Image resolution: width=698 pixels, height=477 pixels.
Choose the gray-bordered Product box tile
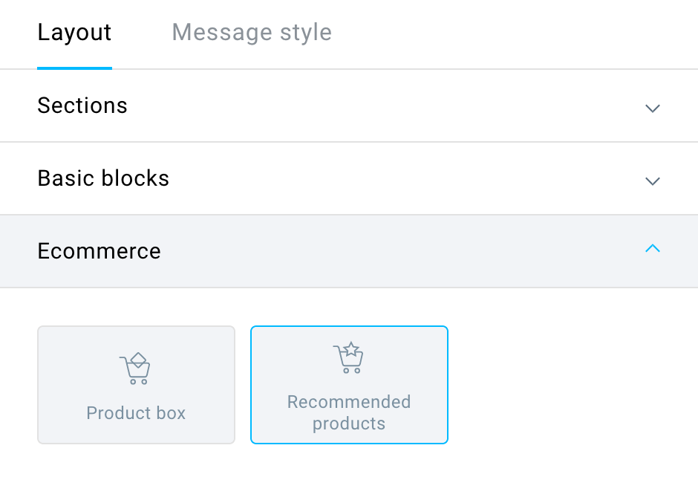(x=136, y=385)
